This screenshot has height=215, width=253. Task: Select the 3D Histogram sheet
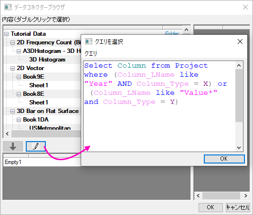tap(47, 60)
